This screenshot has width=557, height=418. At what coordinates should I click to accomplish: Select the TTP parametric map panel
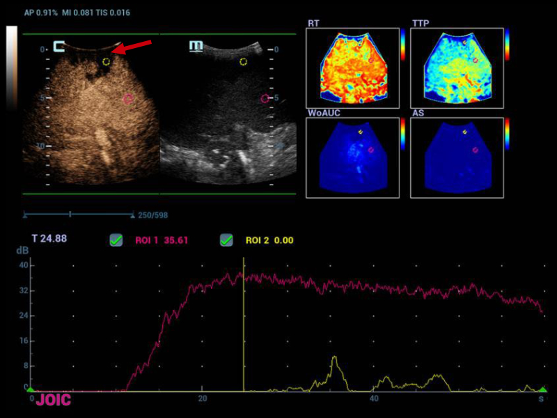[x=456, y=66]
